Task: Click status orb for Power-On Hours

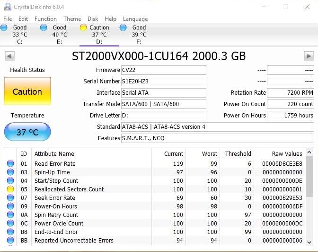Action: point(10,206)
